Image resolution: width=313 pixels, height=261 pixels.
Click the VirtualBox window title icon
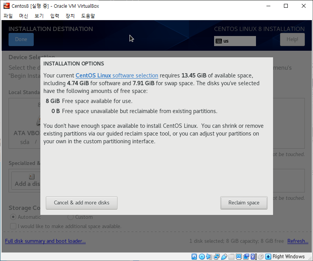(x=6, y=6)
